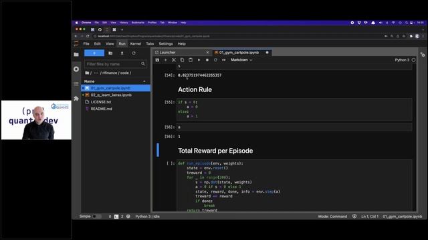This screenshot has width=428, height=240.
Task: Open macOS volume control icon
Action: coord(381,23)
